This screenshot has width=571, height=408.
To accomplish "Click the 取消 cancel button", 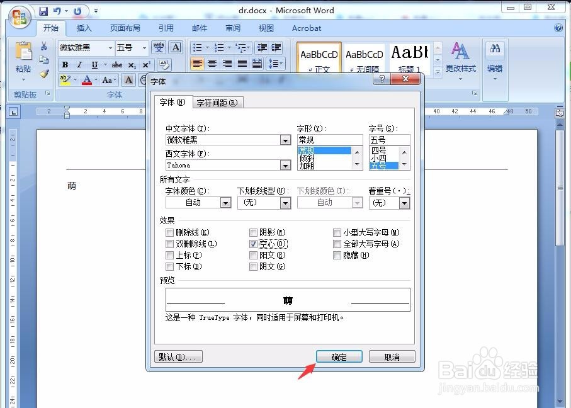I will (x=392, y=356).
